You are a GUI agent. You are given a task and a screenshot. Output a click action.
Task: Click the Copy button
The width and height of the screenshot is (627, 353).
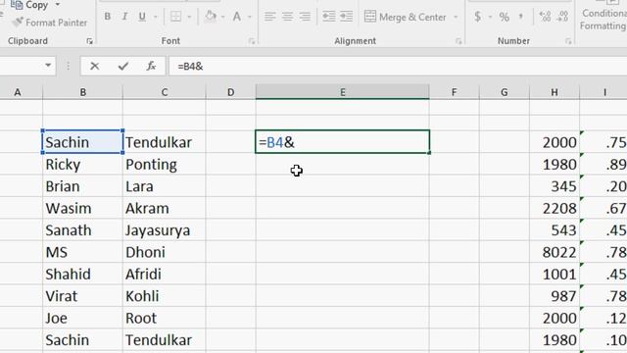click(29, 5)
